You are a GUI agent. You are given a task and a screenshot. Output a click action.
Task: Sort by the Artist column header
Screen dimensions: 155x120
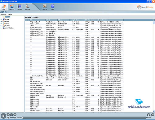click(52, 20)
